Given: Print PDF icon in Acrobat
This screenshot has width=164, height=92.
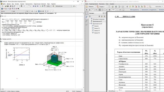Looking at the screenshot, I should (116, 7).
